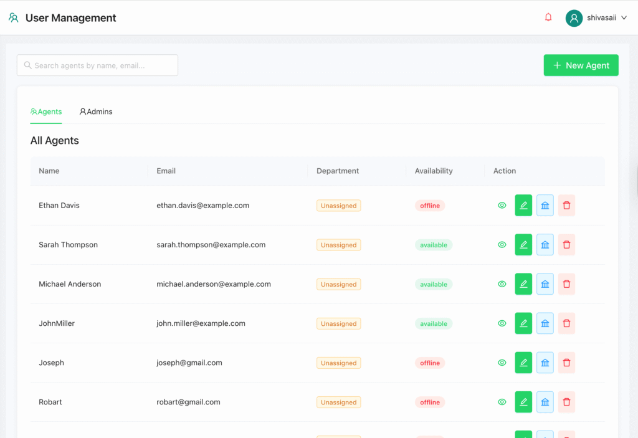Click the trash icon for Joseph

coord(566,363)
